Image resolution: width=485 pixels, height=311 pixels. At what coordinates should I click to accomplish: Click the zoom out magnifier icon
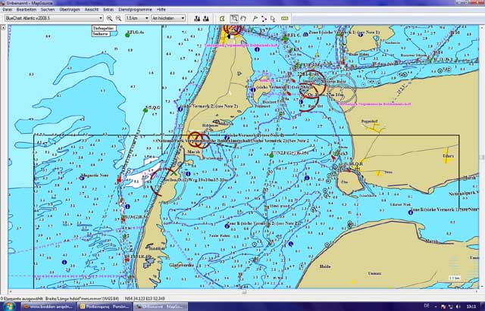(x=118, y=17)
